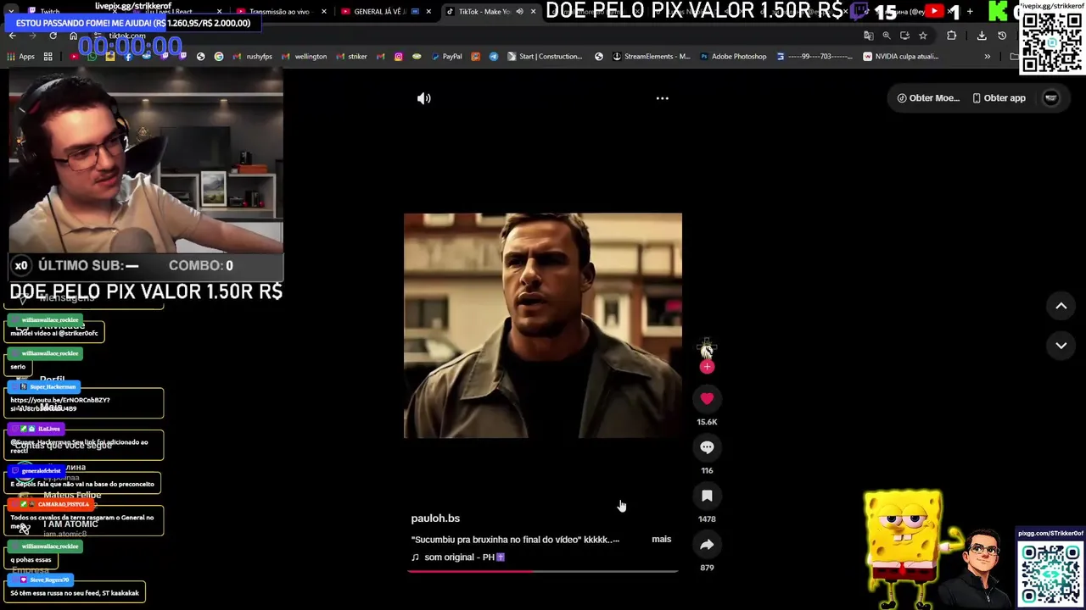The image size is (1086, 610).
Task: Pause the playing TikTok video
Action: click(543, 325)
